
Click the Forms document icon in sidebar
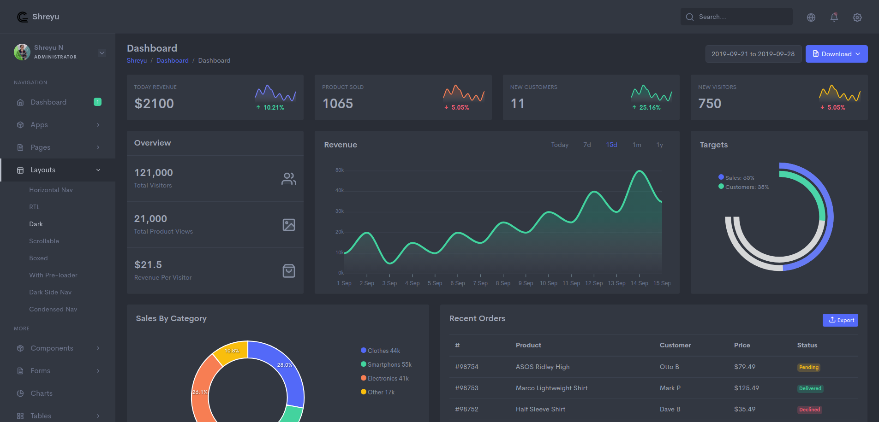click(20, 371)
